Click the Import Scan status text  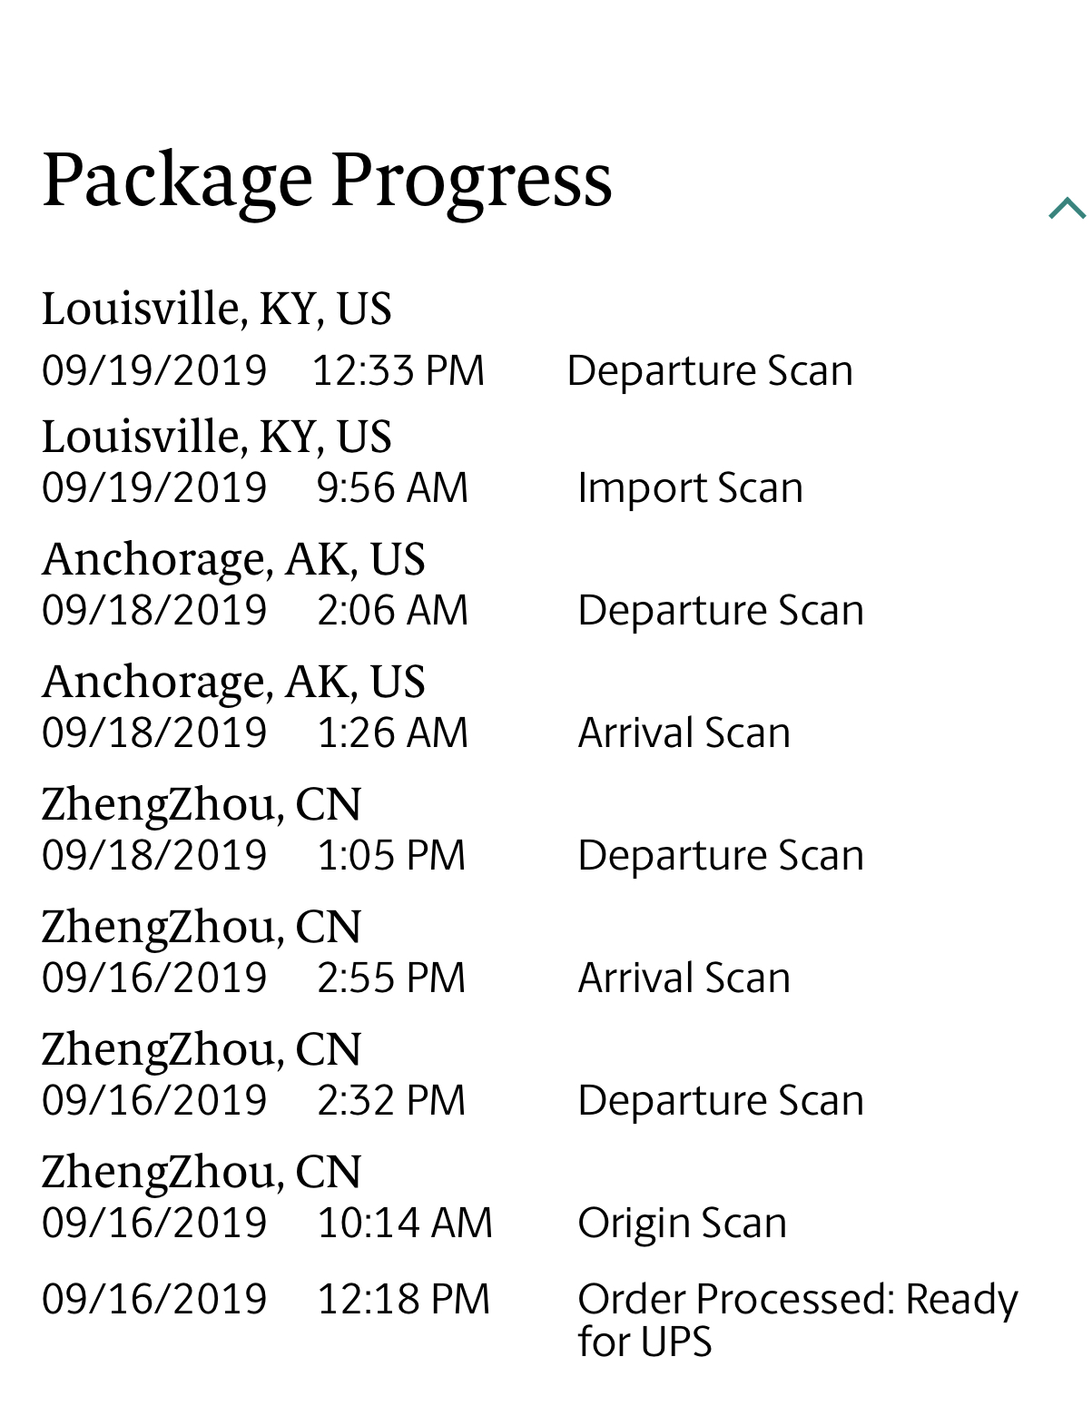(x=690, y=488)
